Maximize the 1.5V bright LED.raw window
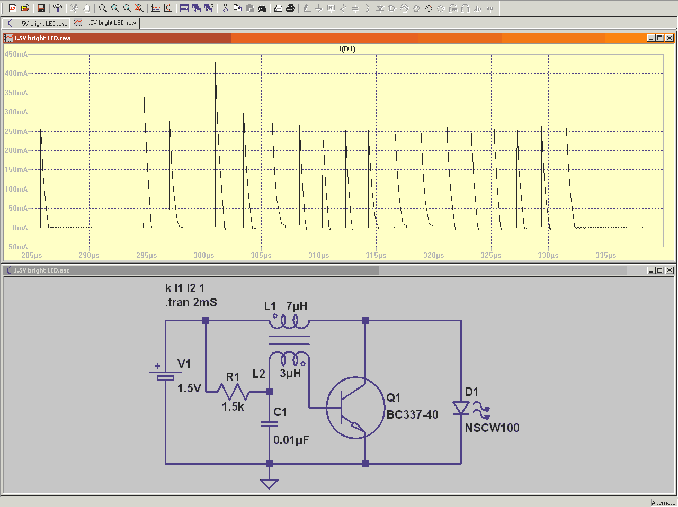 pos(660,38)
